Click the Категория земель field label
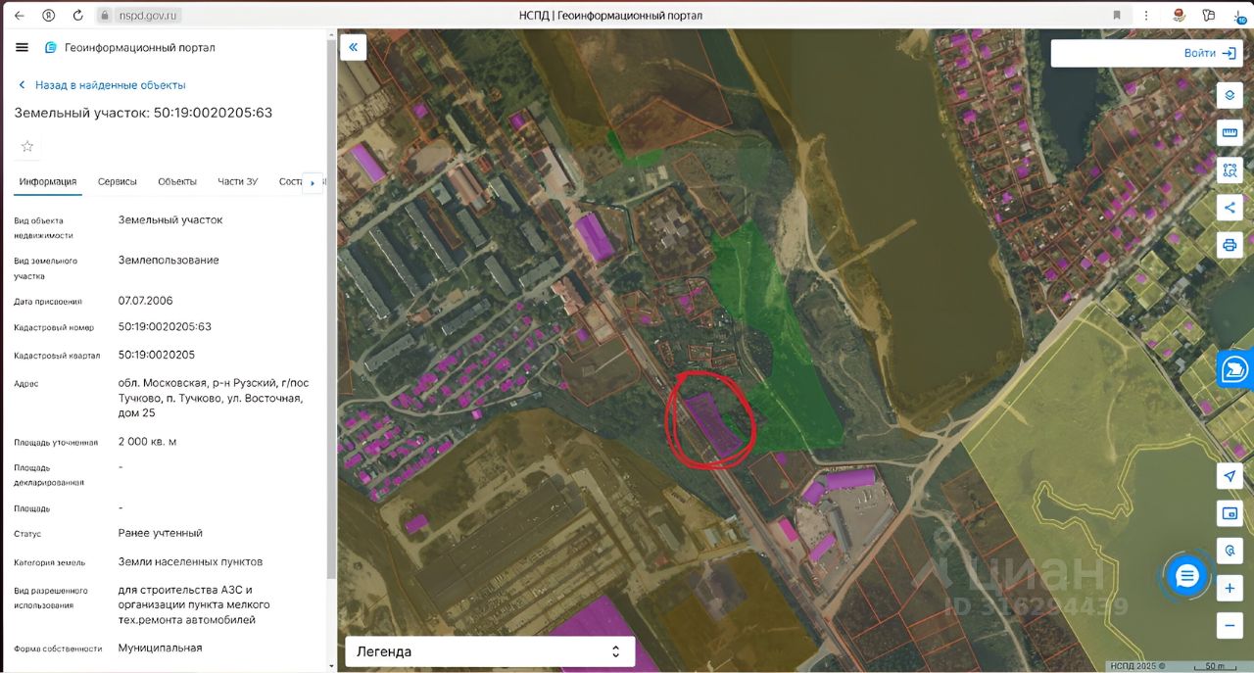This screenshot has height=673, width=1254. (x=49, y=562)
